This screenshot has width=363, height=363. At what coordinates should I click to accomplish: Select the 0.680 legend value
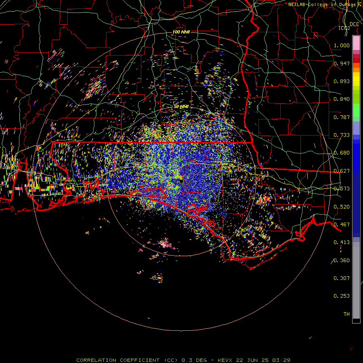(342, 153)
